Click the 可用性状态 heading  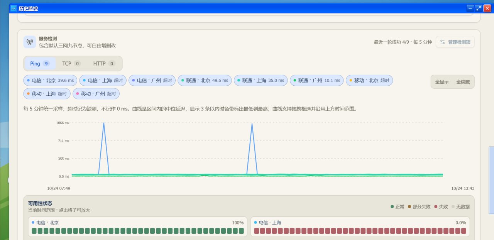[40, 203]
